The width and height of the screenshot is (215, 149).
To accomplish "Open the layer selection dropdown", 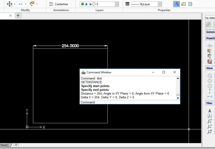I will pyautogui.click(x=117, y=4).
